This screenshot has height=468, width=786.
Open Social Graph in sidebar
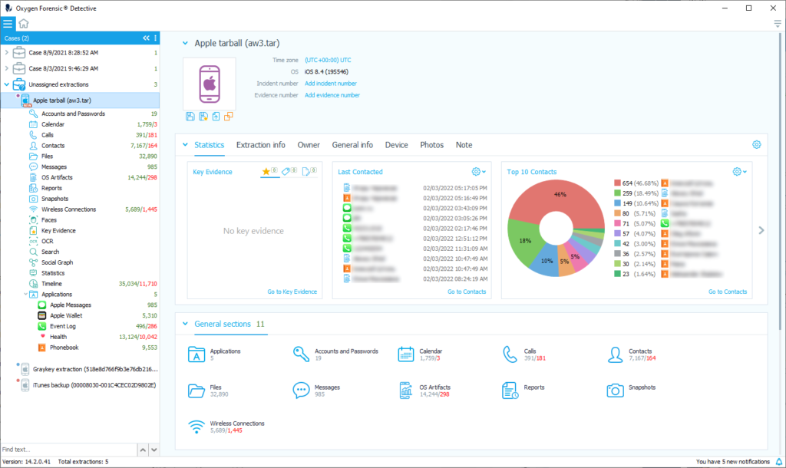click(x=57, y=262)
